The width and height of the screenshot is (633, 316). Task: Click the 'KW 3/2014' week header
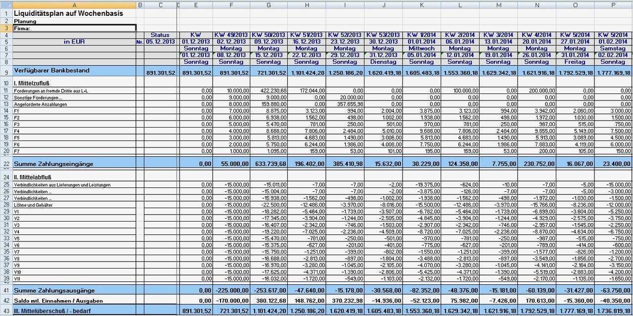498,35
